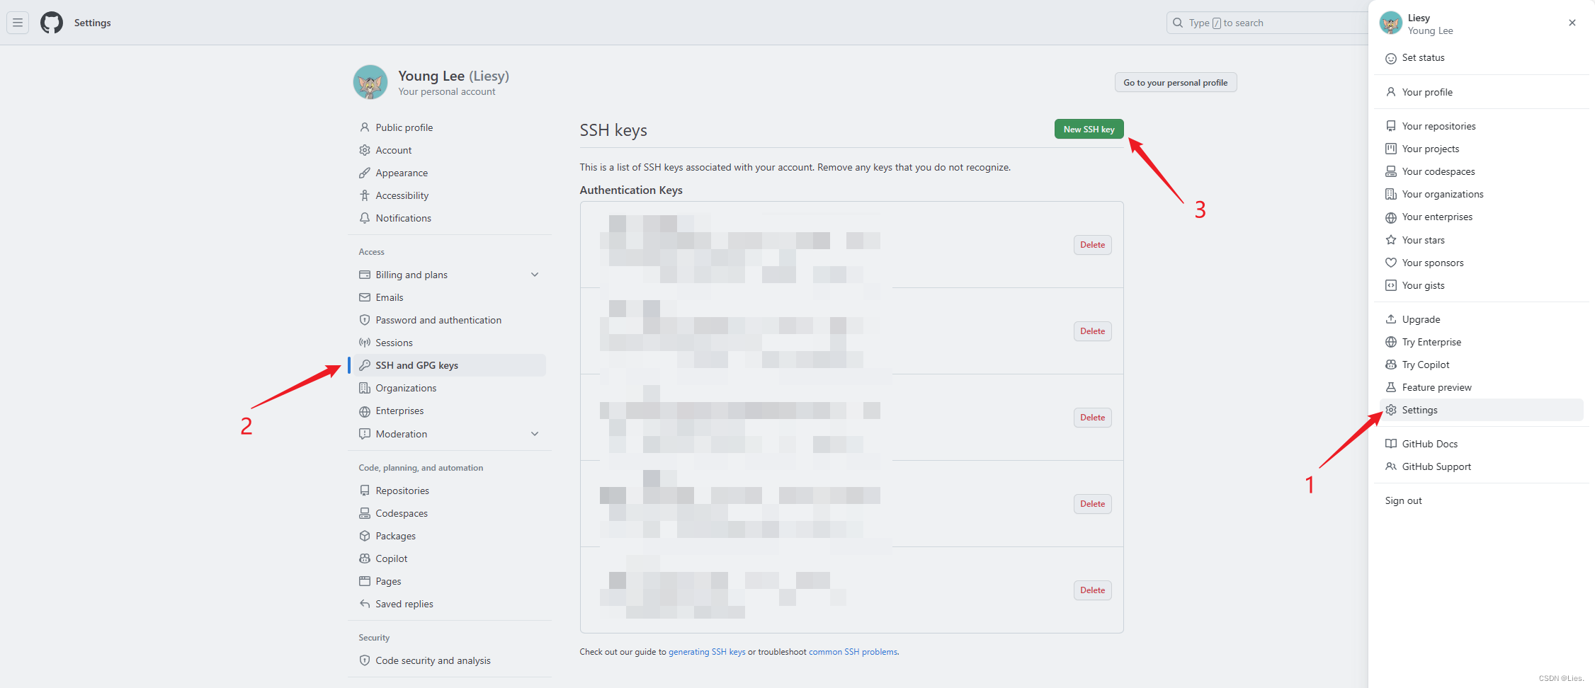Viewport: 1595px width, 688px height.
Task: Open Repositories settings in sidebar
Action: coord(449,491)
